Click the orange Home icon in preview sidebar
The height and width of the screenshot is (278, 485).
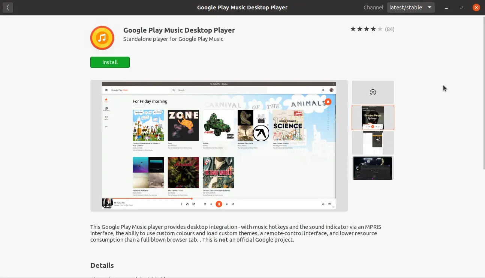(x=106, y=100)
